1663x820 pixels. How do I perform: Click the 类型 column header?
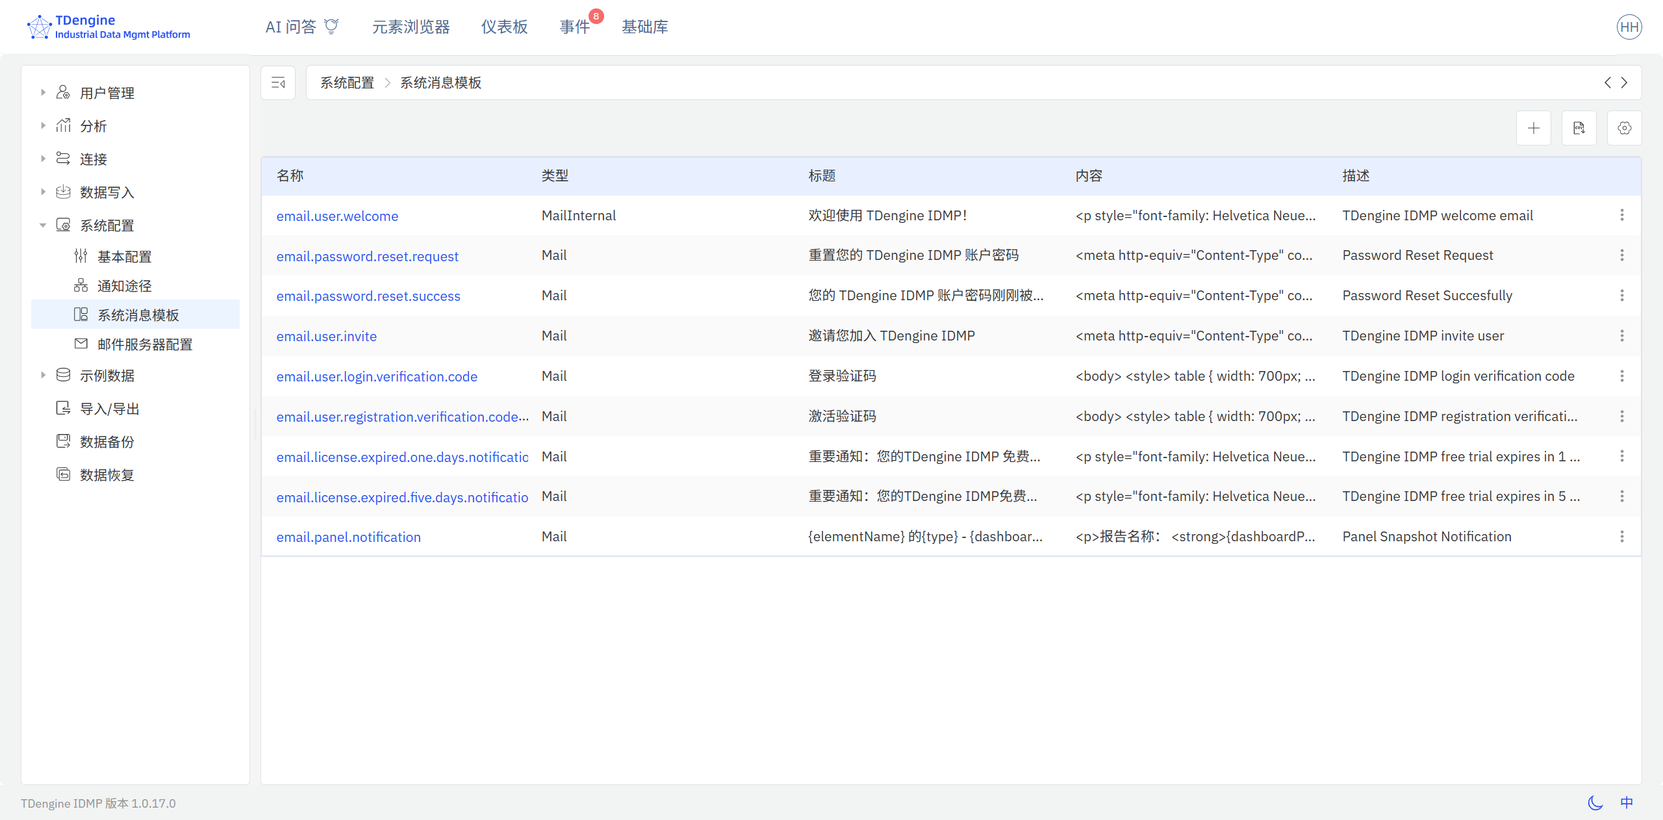[x=555, y=175]
